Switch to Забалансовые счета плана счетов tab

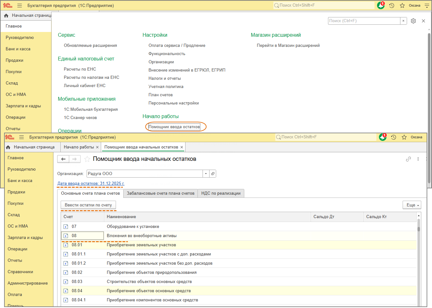[x=161, y=193]
